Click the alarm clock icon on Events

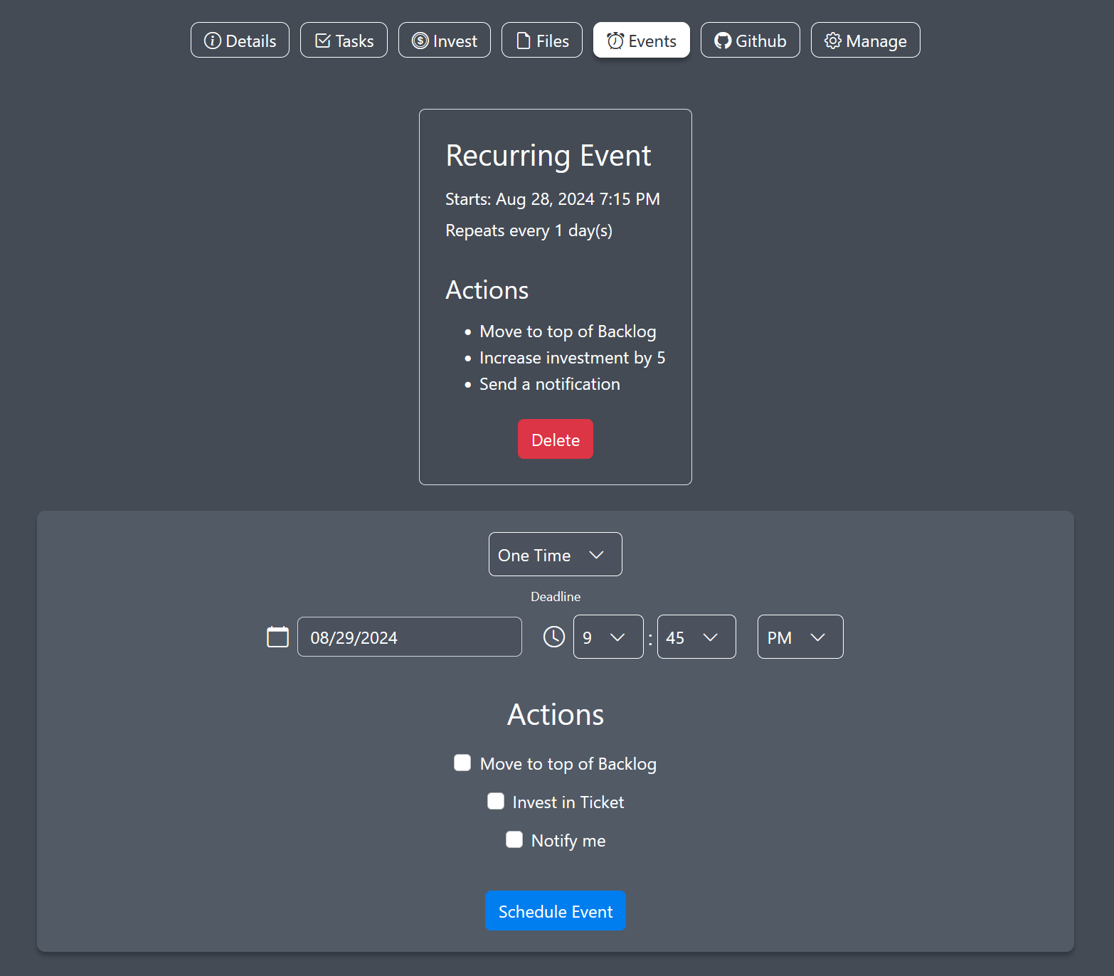tap(615, 41)
